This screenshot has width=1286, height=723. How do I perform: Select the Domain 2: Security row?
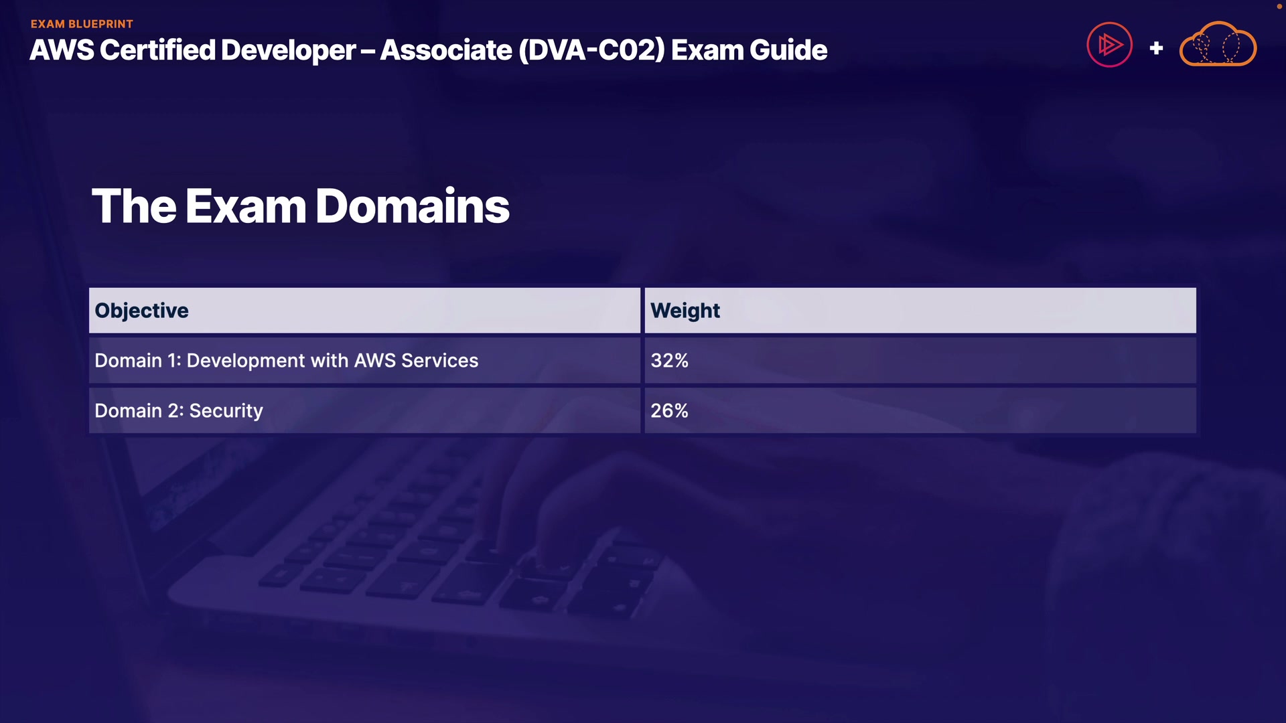point(179,411)
